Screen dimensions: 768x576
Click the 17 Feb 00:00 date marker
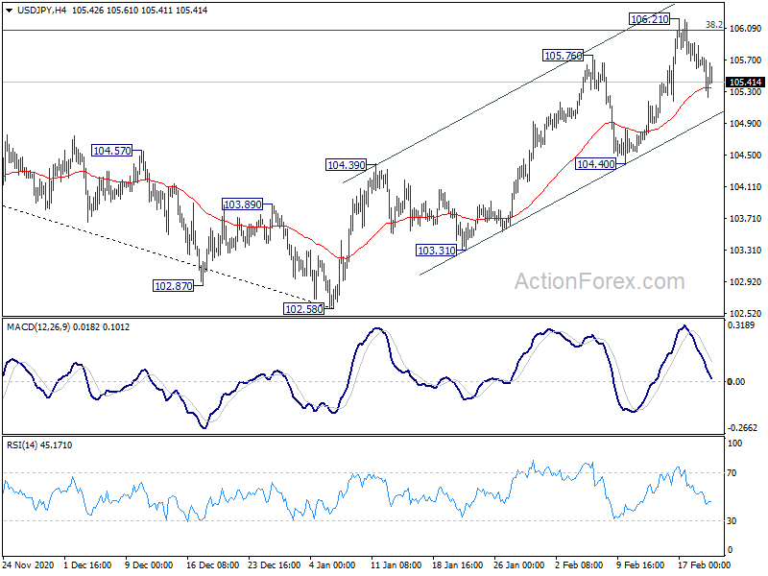pos(704,564)
